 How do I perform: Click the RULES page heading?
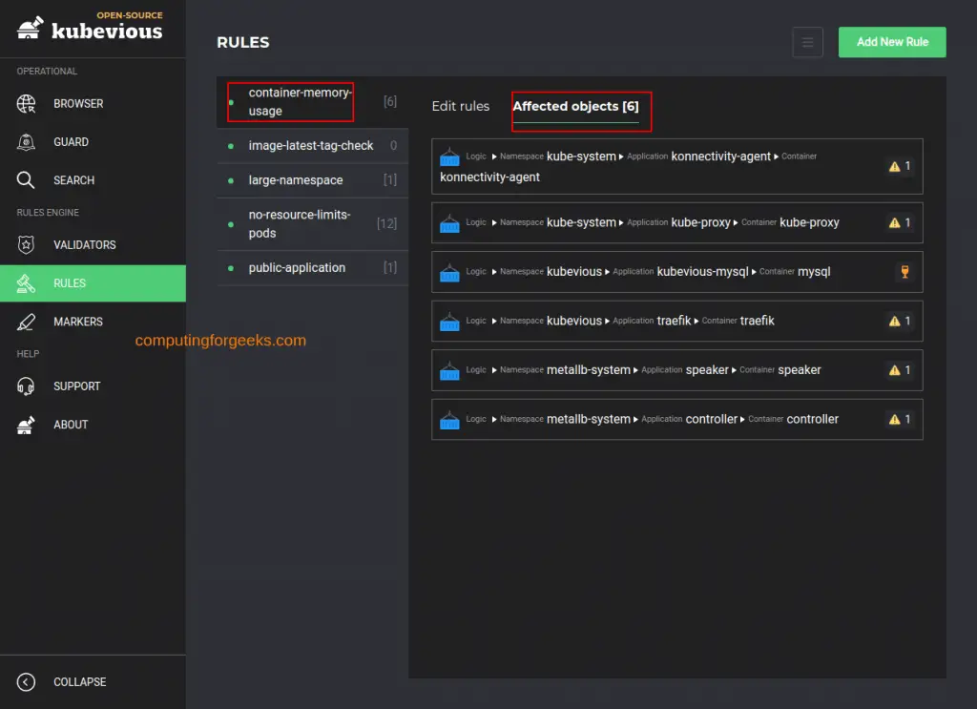tap(243, 42)
